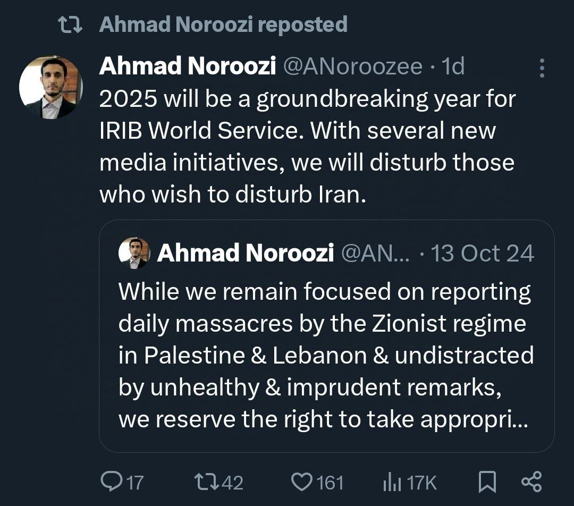Open the tweet text about IRIB World Service
The height and width of the screenshot is (506, 574).
[x=307, y=147]
